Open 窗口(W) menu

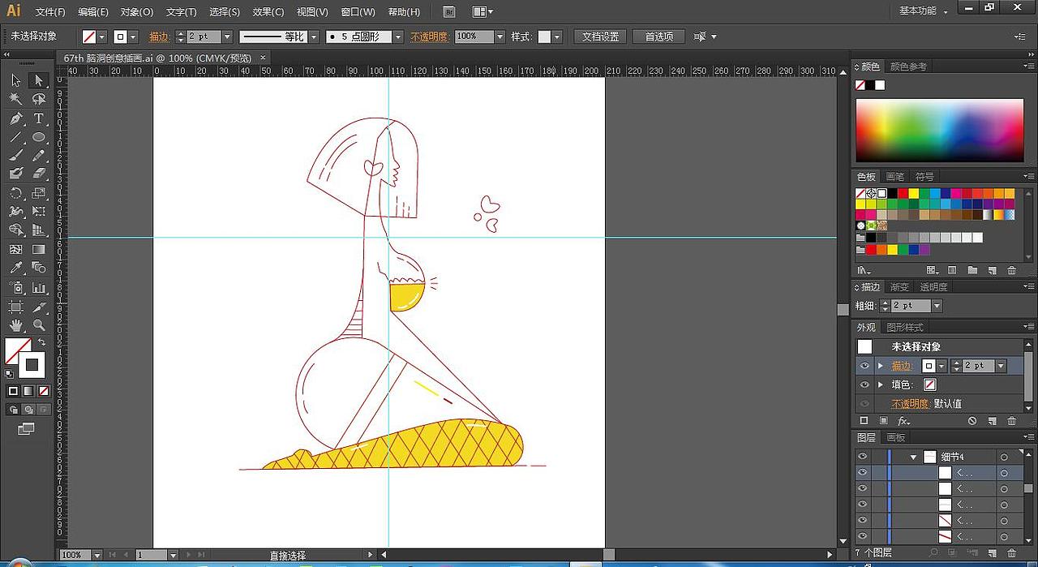[x=358, y=12]
